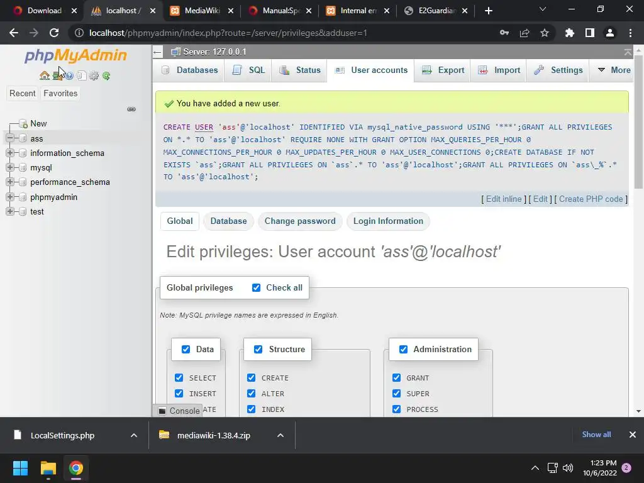
Task: Click the page vertical scrollbar
Action: (638, 123)
